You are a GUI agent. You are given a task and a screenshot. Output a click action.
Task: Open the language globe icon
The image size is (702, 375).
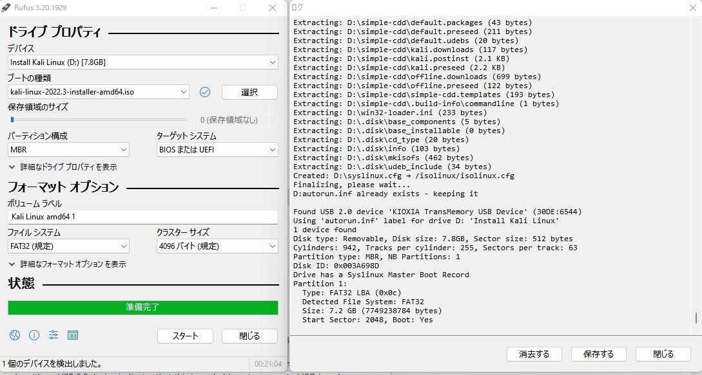tap(15, 334)
